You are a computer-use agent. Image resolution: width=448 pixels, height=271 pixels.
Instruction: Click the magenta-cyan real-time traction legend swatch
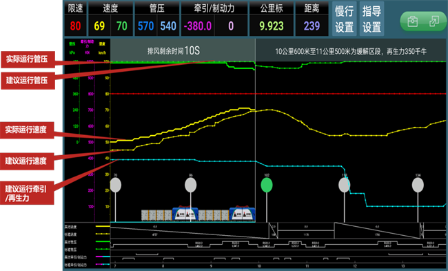pyautogui.click(x=103, y=257)
